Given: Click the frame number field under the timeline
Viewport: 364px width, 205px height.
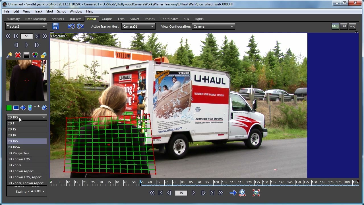Looking at the screenshot, I should [181, 193].
